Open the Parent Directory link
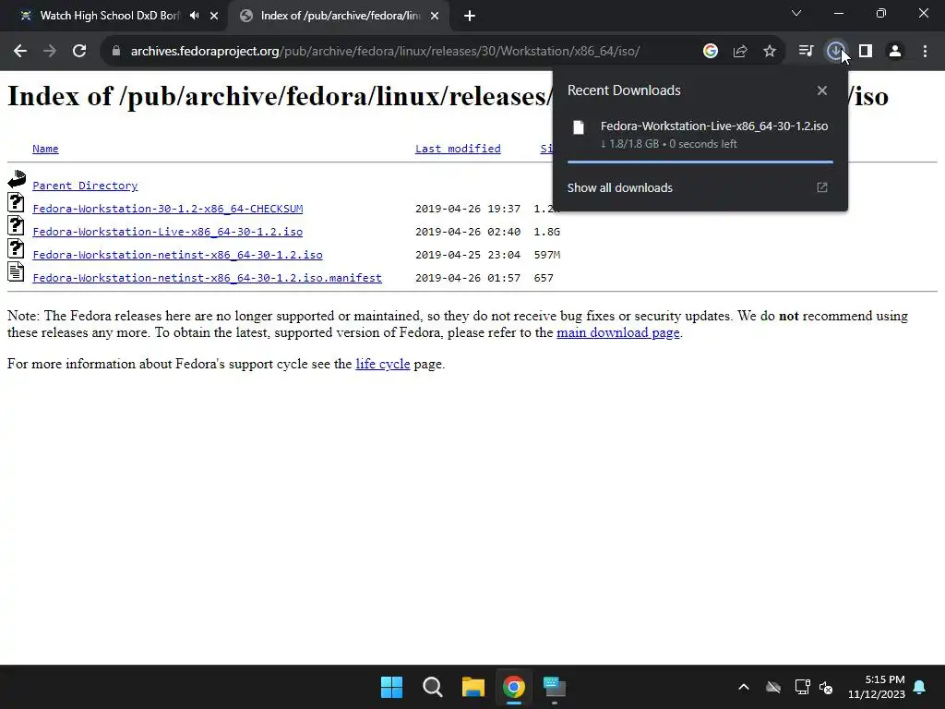 [85, 186]
